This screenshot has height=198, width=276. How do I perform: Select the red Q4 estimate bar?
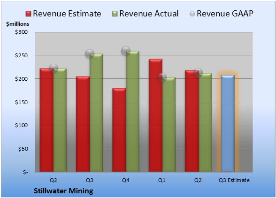point(119,130)
